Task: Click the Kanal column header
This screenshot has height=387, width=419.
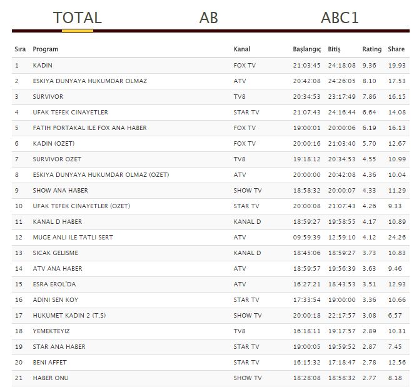Action: [242, 49]
